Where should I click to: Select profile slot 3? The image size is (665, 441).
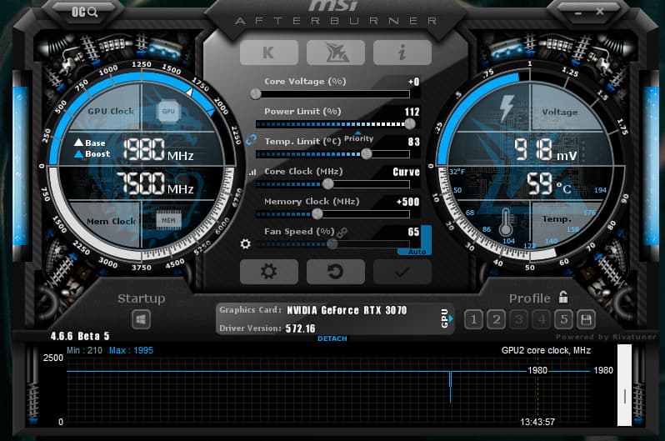pos(518,319)
